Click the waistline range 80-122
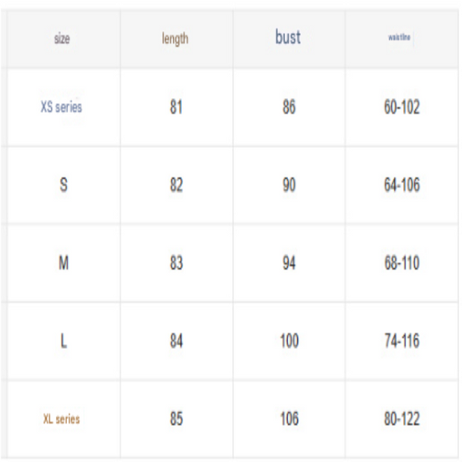This screenshot has width=462, height=462. pos(401,420)
